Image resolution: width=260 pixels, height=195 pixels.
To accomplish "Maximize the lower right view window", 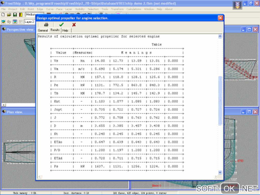I will coord(249,112).
